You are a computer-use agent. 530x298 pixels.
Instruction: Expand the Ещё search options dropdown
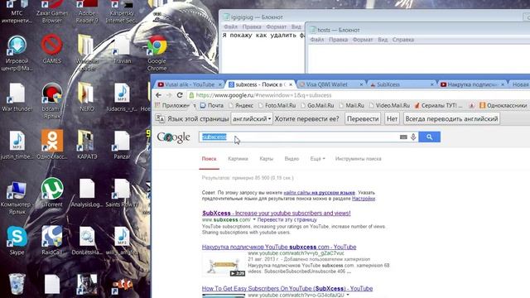point(317,158)
